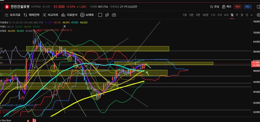
Task: Open the 보조지표 indicators menu
Action: pyautogui.click(x=12, y=15)
